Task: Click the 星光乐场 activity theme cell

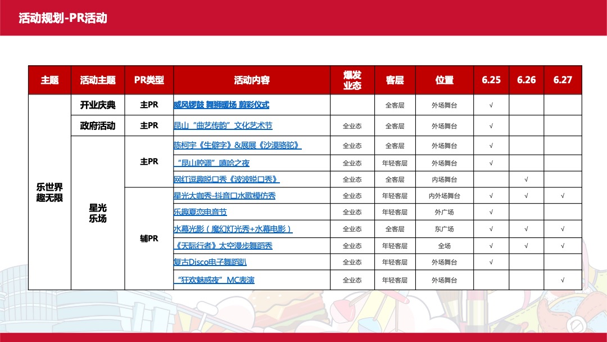Action: (98, 214)
